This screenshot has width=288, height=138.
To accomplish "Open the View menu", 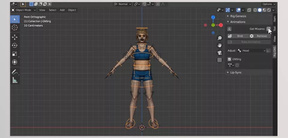I will (x=42, y=10).
